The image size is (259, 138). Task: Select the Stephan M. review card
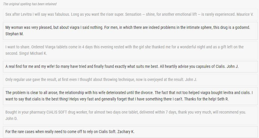[x=130, y=31]
